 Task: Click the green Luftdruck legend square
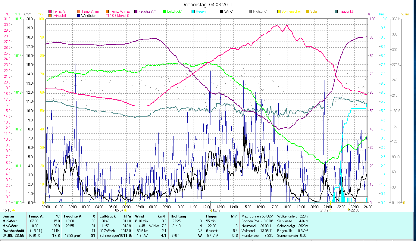point(164,11)
